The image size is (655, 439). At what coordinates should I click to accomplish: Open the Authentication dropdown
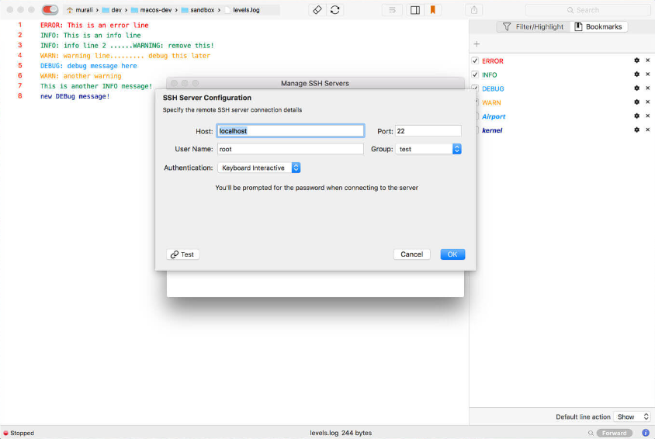pyautogui.click(x=258, y=168)
